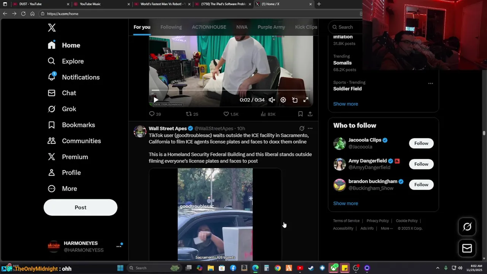Open HARMONEYES account menu dots
Viewport: 487px width, 274px height.
click(x=119, y=247)
